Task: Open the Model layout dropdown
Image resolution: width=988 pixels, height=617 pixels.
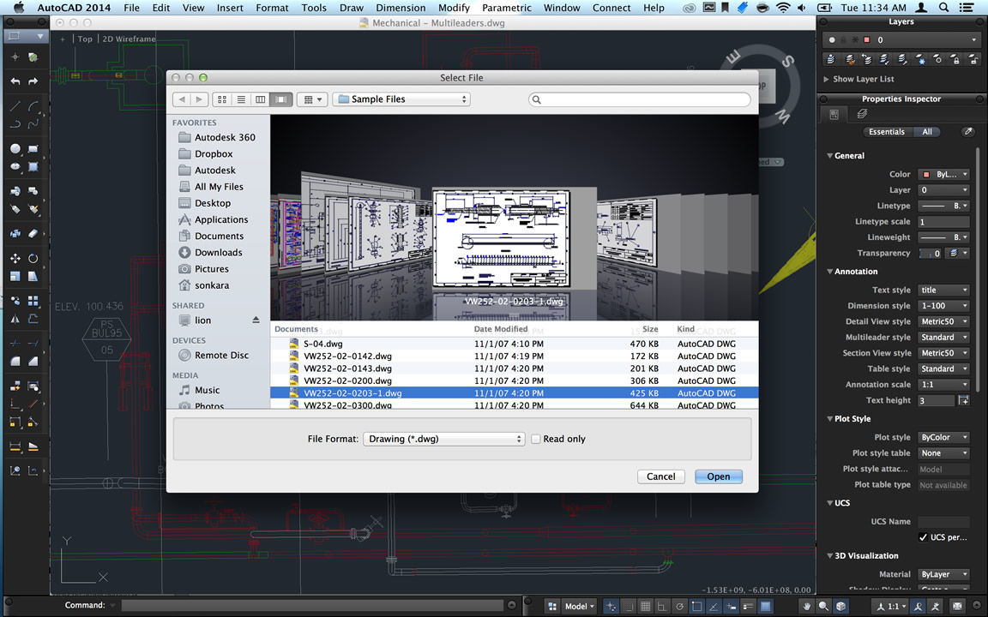Action: (580, 607)
